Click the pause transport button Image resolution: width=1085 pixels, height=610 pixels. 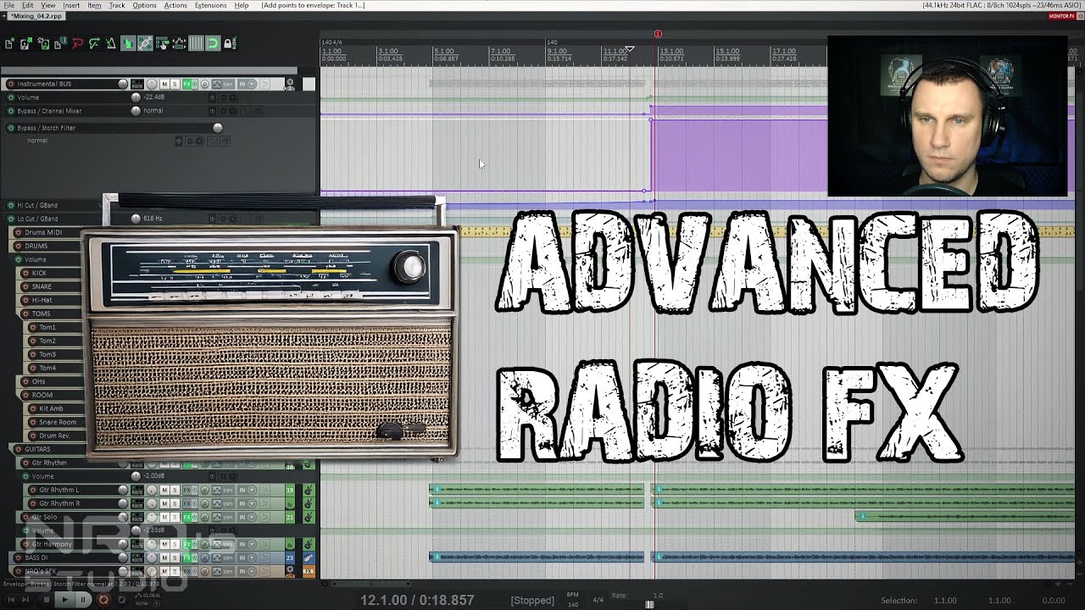point(83,599)
